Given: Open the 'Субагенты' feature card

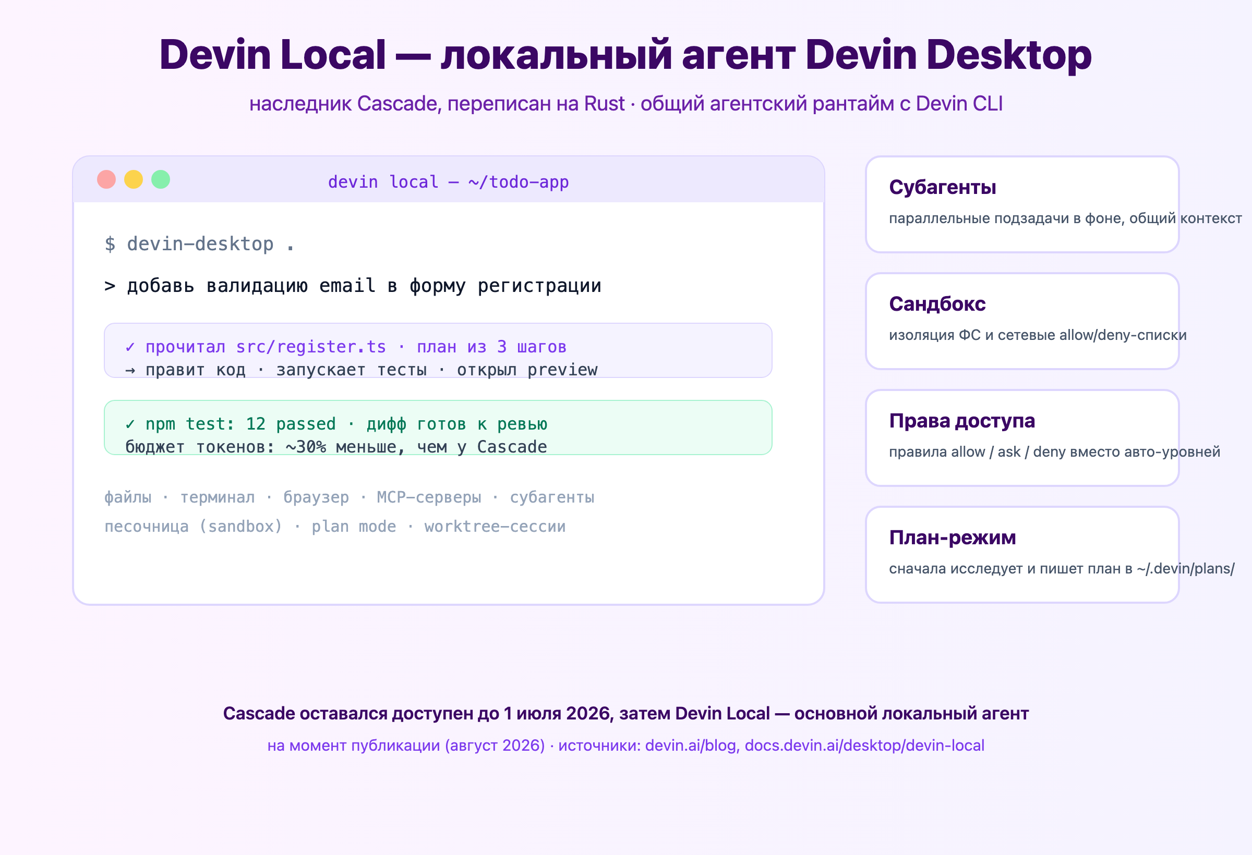Looking at the screenshot, I should [1022, 204].
